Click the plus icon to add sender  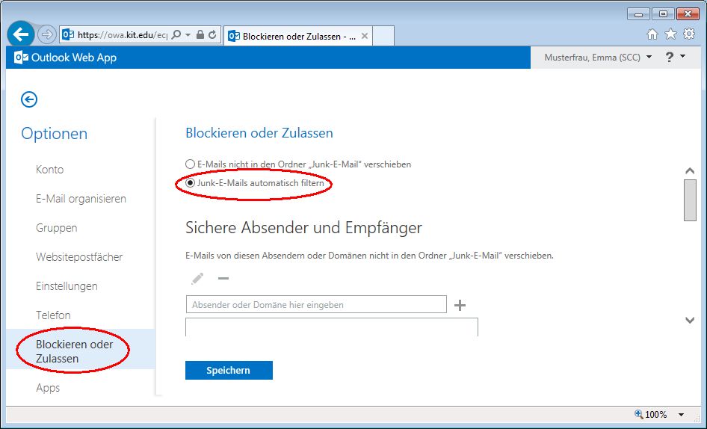click(460, 305)
